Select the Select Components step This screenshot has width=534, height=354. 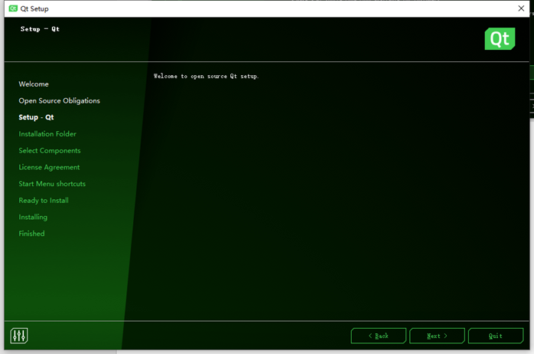pos(50,151)
